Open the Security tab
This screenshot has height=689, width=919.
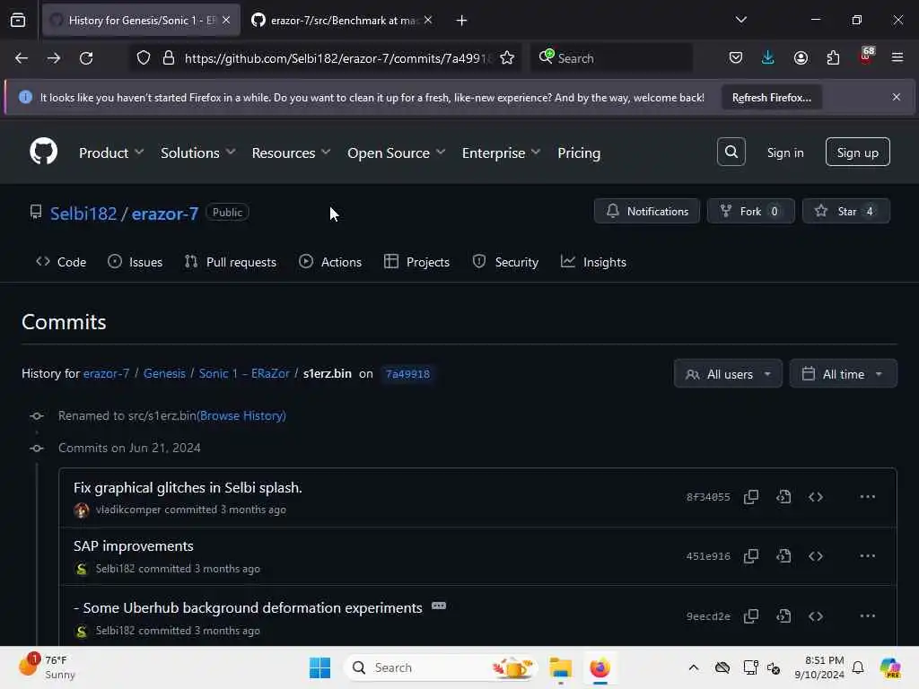point(505,262)
